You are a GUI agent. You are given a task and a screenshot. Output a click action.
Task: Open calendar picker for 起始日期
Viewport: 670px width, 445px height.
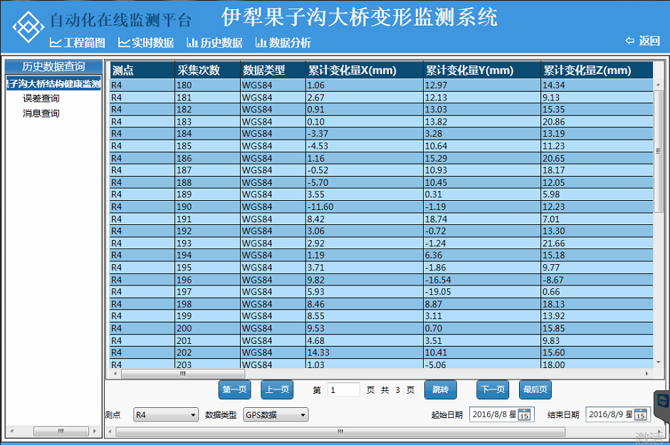click(524, 415)
